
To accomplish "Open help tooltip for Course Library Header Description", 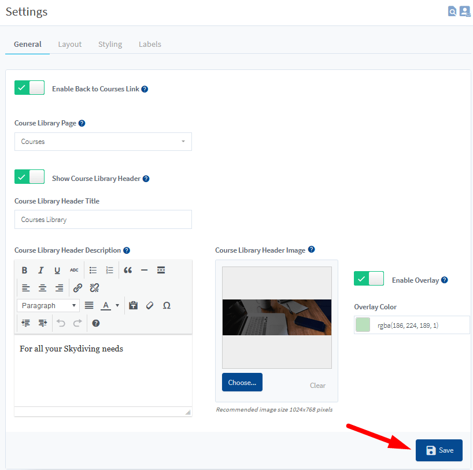I will [127, 250].
